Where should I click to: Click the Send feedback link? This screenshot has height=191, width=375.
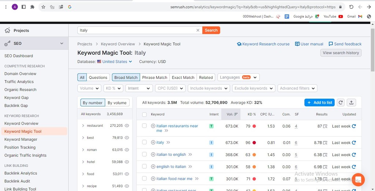click(x=345, y=44)
